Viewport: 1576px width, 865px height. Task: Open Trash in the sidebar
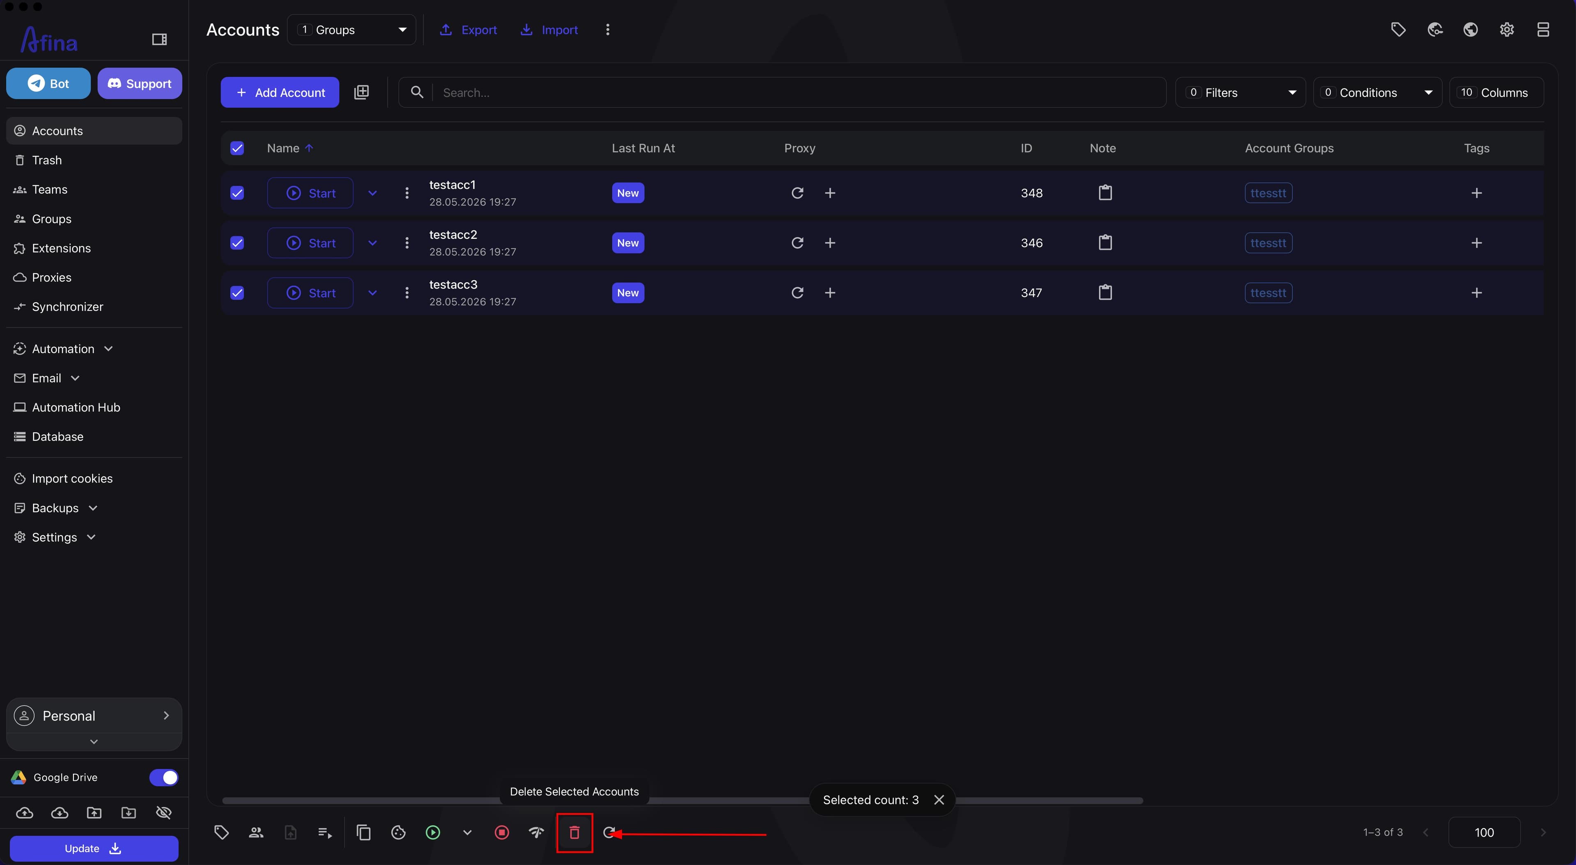click(x=94, y=160)
